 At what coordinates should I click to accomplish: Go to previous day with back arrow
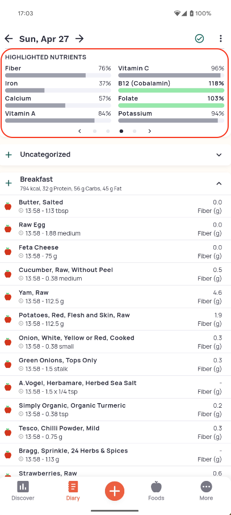coord(9,39)
